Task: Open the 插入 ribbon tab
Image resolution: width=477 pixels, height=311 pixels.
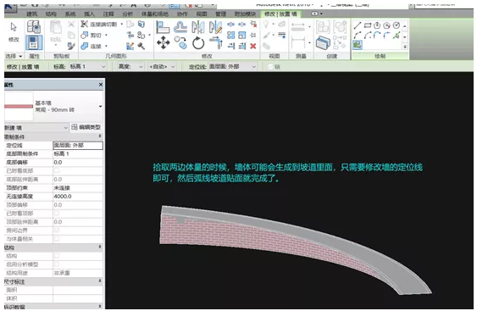Action: [89, 14]
